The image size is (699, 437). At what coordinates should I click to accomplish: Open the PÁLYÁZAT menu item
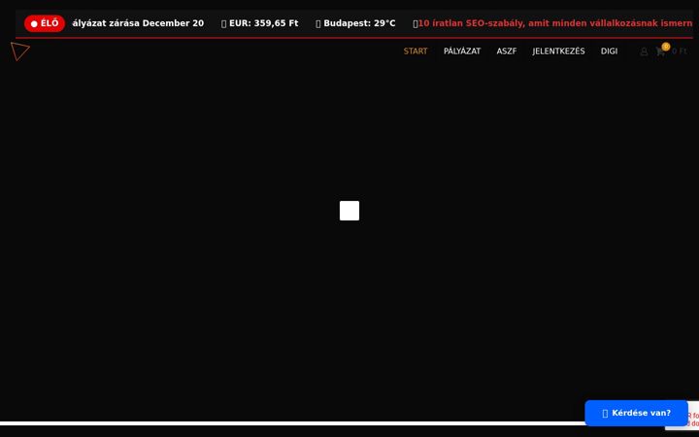coord(462,51)
